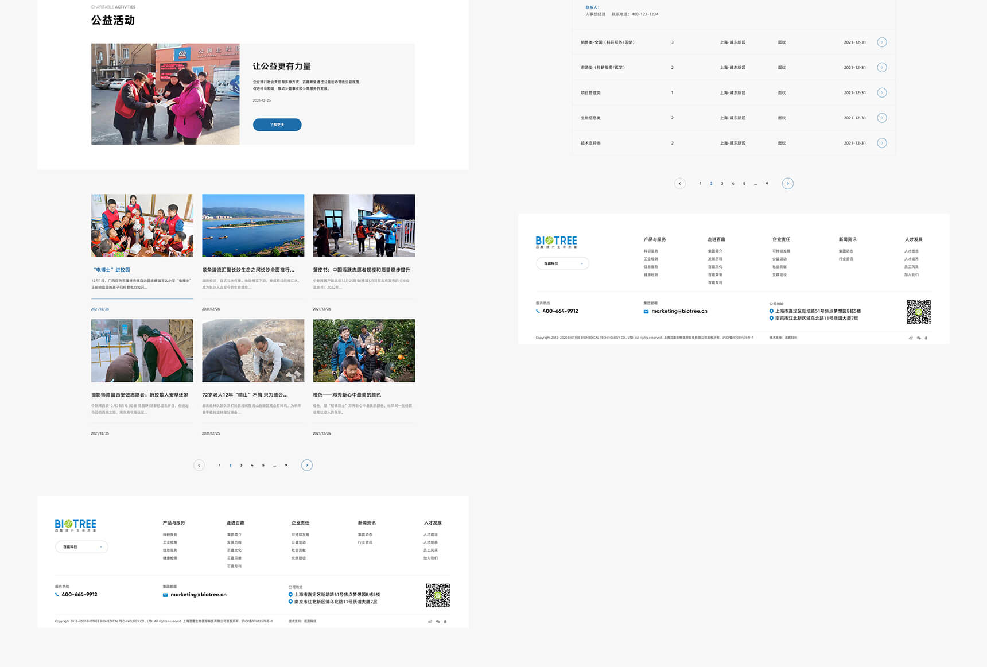Click marketing@biotree.cn email in jobs page footer
The width and height of the screenshot is (987, 667).
pyautogui.click(x=679, y=312)
